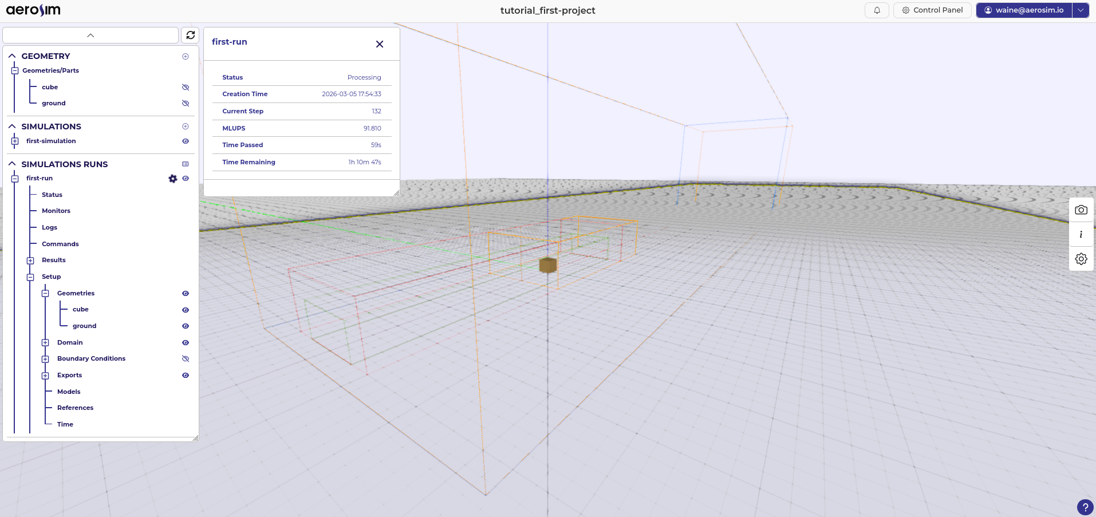The image size is (1096, 517).
Task: Click the first-run gear settings icon
Action: (x=173, y=179)
